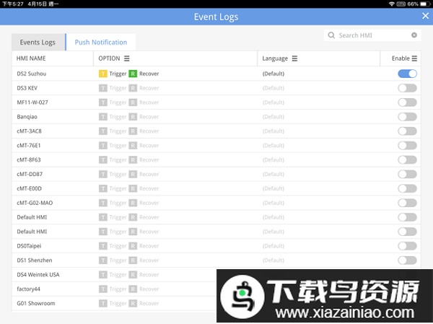Turn on the cMT-3AC8 enable switch
The width and height of the screenshot is (433, 324).
pyautogui.click(x=407, y=131)
